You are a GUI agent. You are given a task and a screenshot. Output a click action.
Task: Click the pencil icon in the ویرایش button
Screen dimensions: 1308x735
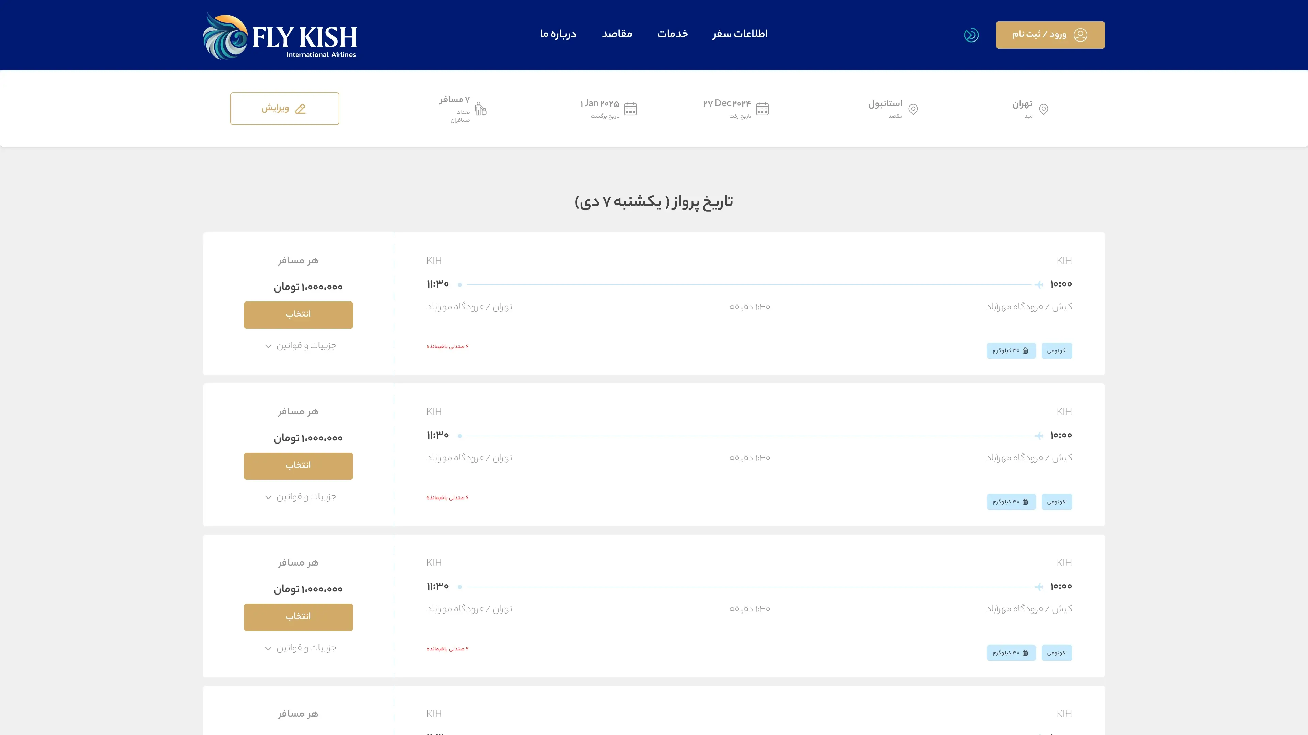coord(300,108)
